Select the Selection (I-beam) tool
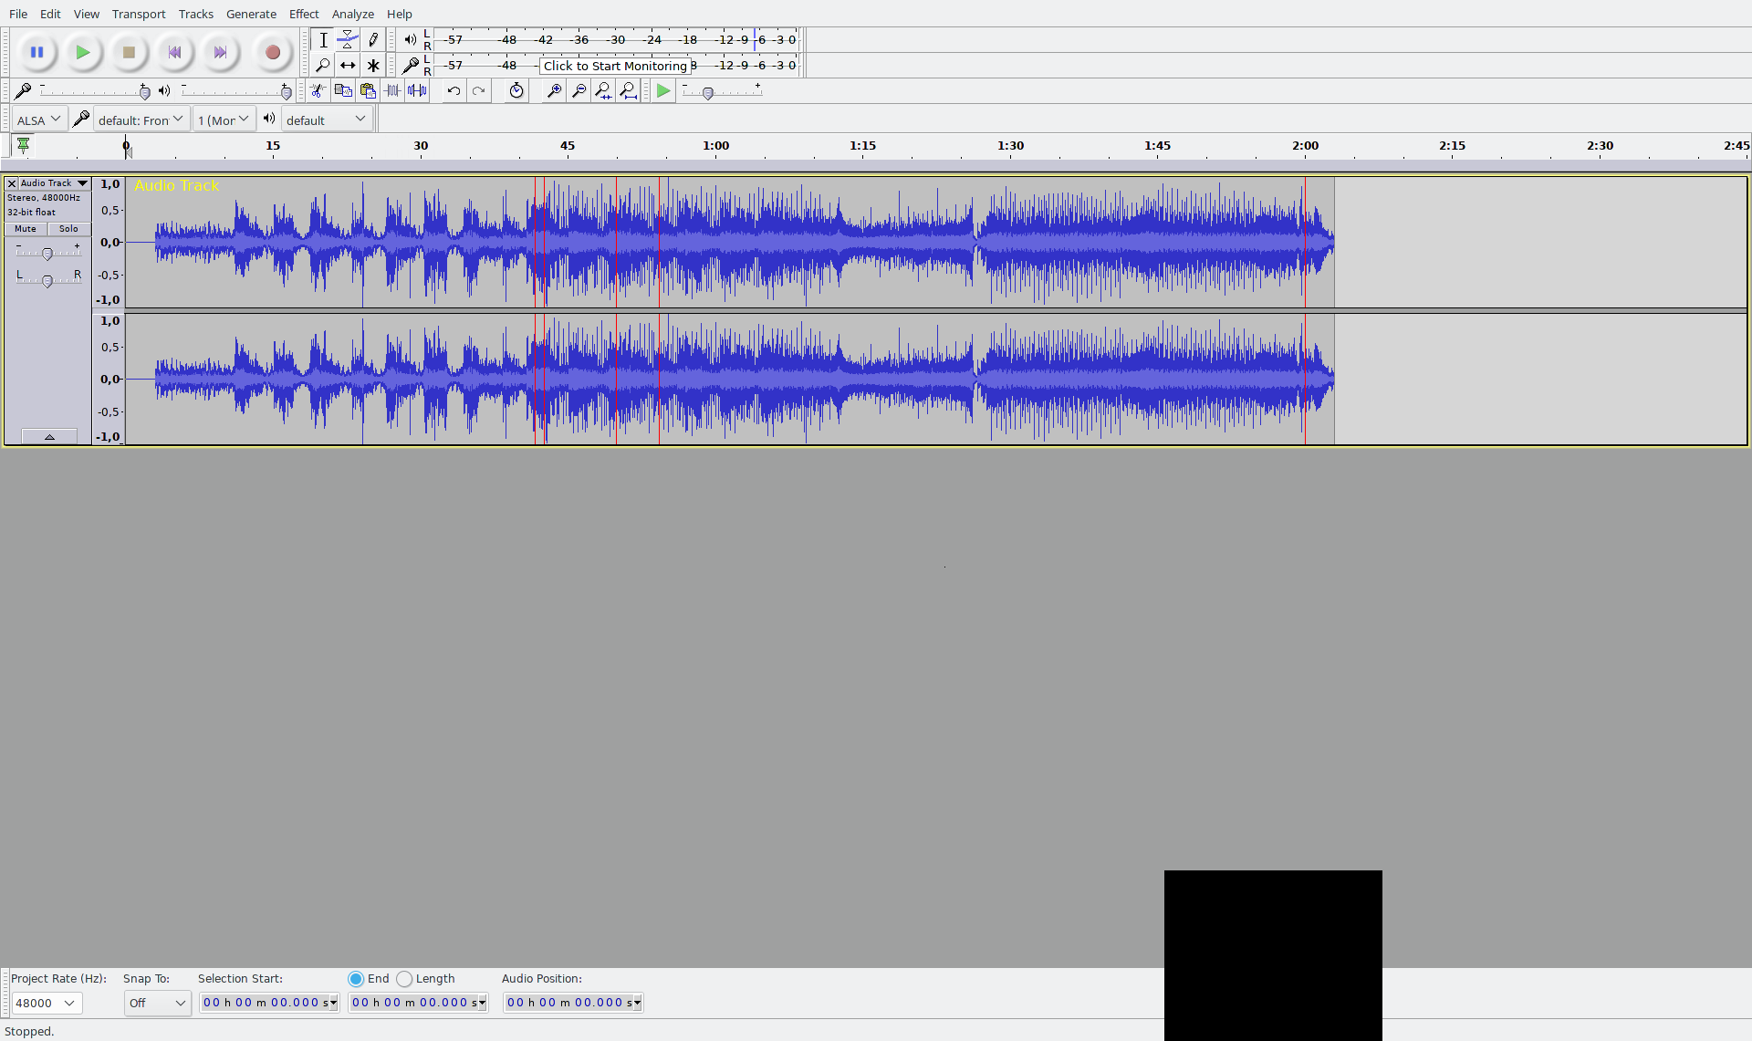This screenshot has width=1752, height=1041. click(x=323, y=40)
